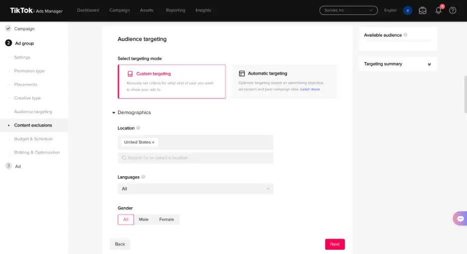467x254 pixels.
Task: Click the Languages info tooltip icon
Action: 143,177
